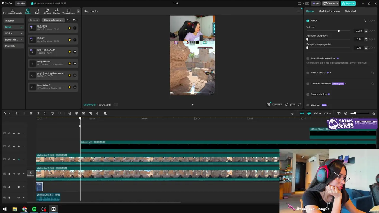Click the player fullscreen icon
The width and height of the screenshot is (379, 213).
point(300,105)
